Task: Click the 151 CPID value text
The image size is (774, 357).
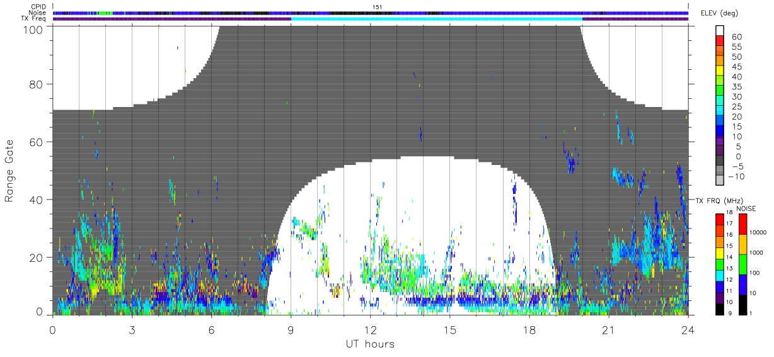Action: point(378,7)
